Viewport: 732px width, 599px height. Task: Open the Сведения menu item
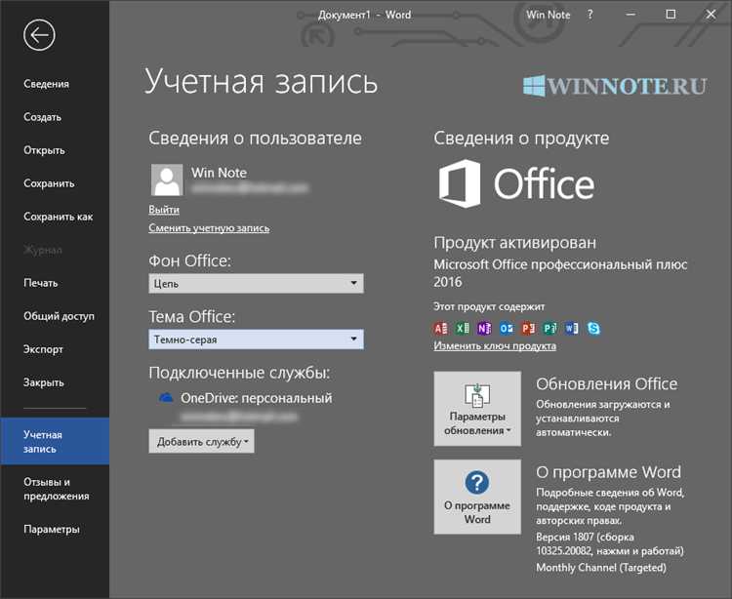pos(46,84)
